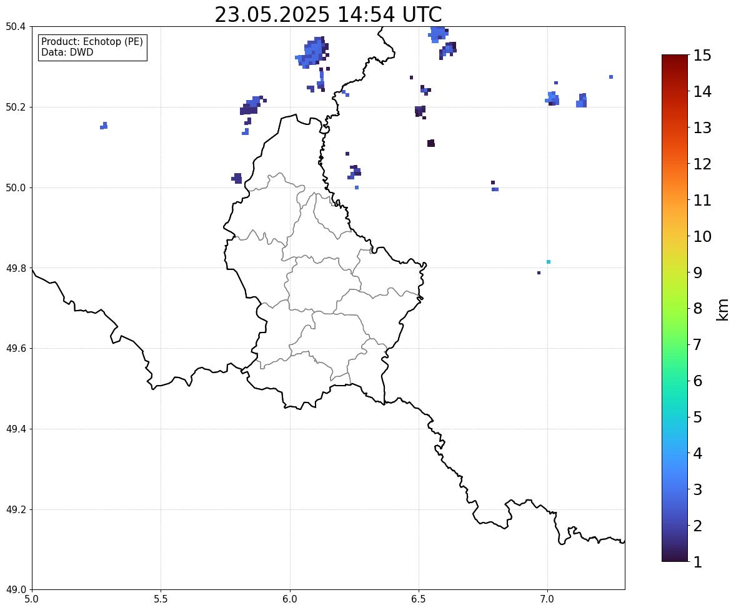The height and width of the screenshot is (610, 736).
Task: Click the colorbar label '6'
Action: (698, 381)
